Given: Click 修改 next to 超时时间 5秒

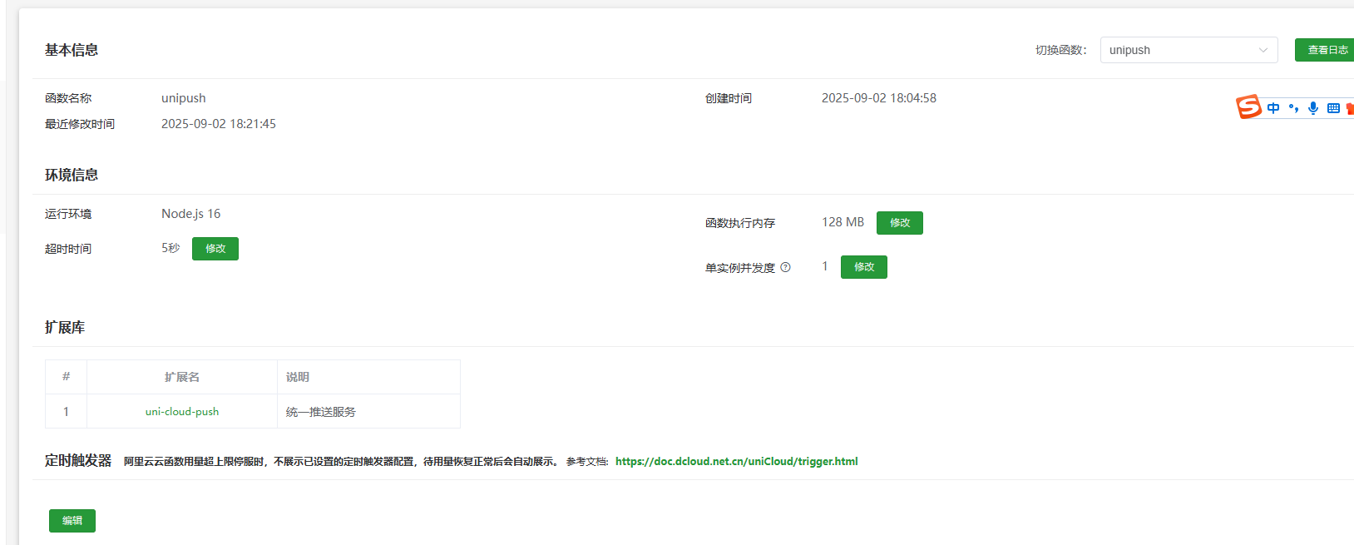Looking at the screenshot, I should [x=215, y=249].
